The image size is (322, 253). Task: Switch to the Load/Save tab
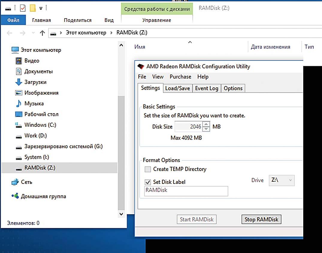[x=177, y=88]
